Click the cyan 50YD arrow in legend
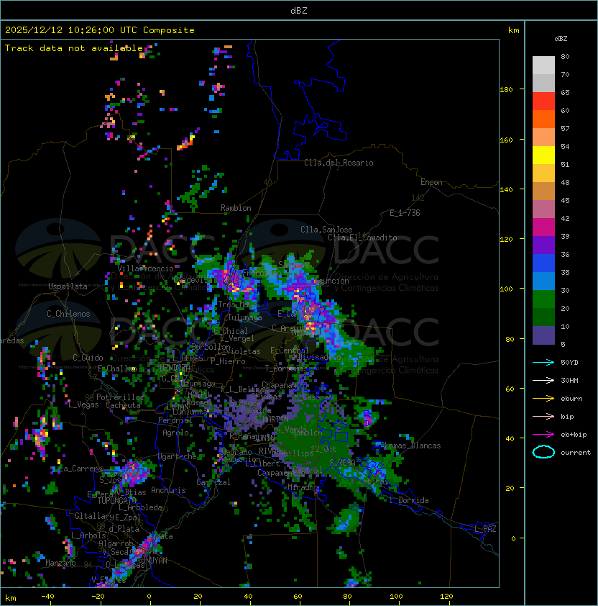Screen dimensions: 598x606 point(543,363)
